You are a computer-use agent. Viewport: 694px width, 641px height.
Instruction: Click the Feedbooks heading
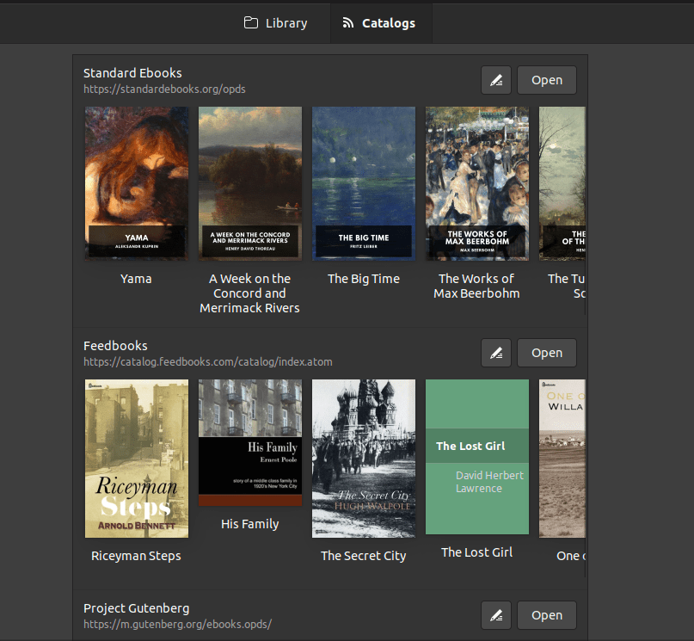pyautogui.click(x=115, y=346)
